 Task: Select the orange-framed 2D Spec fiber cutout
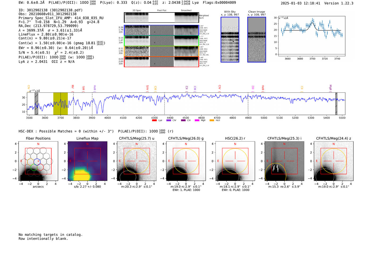pyautogui.click(x=136, y=51)
